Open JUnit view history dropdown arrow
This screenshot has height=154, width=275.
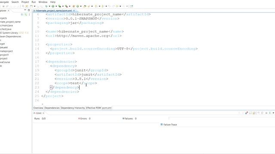pyautogui.click(x=273, y=113)
